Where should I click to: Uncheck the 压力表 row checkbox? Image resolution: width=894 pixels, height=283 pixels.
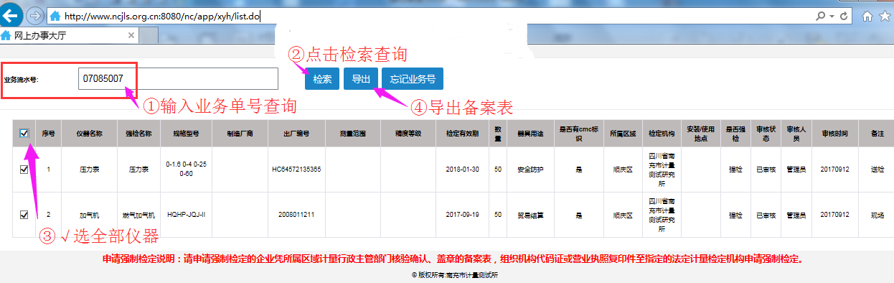pos(24,170)
